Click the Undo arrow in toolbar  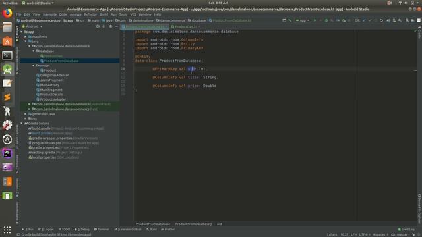point(381,20)
